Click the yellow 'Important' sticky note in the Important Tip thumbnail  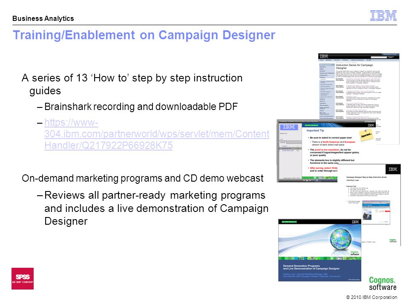[366, 136]
